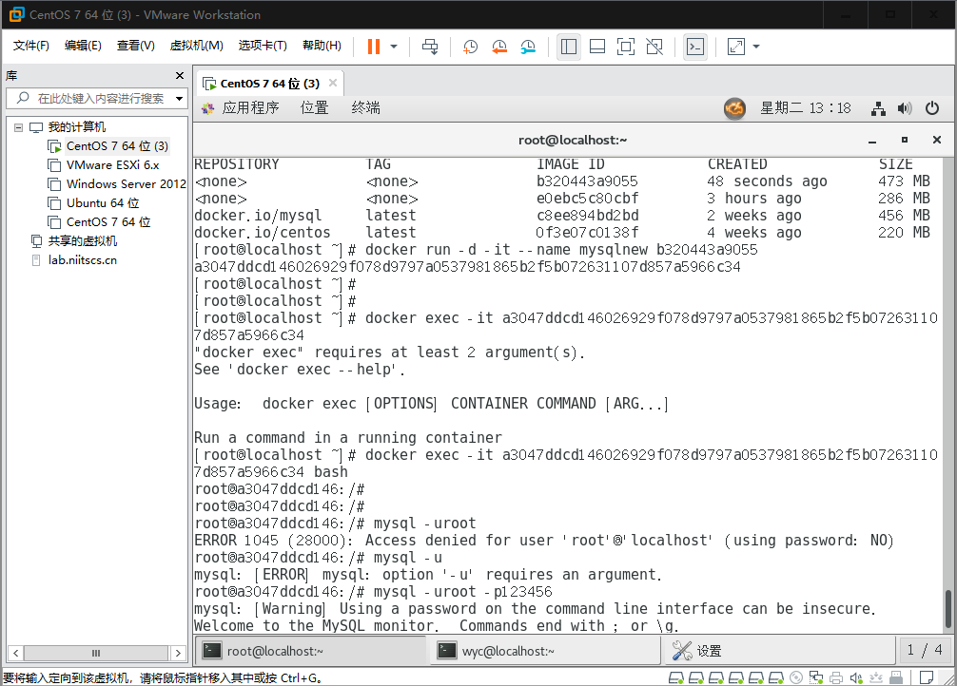Pause the running virtual machine

point(374,47)
